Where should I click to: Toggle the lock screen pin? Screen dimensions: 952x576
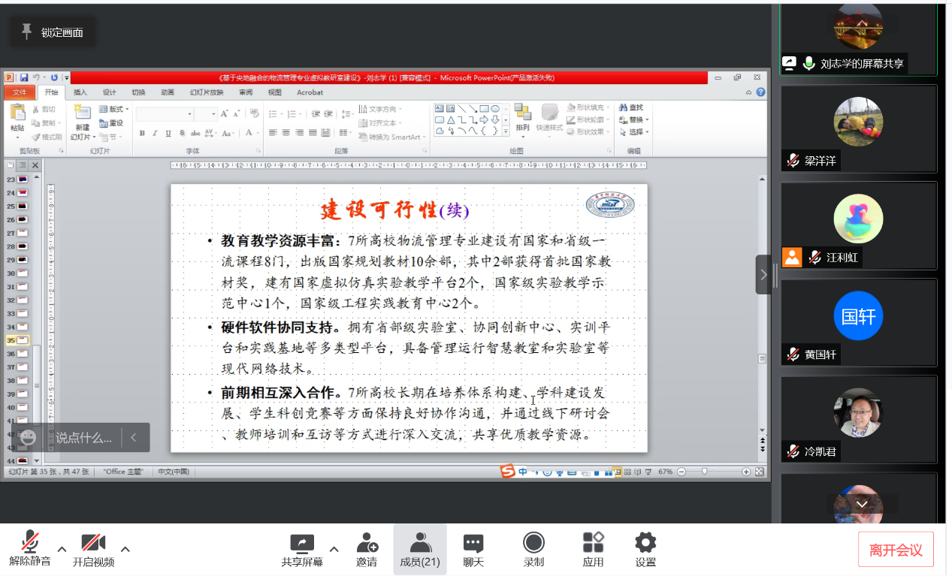27,32
